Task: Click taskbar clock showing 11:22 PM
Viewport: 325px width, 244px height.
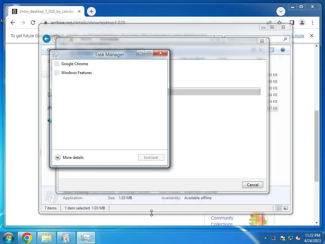Action: click(312, 238)
